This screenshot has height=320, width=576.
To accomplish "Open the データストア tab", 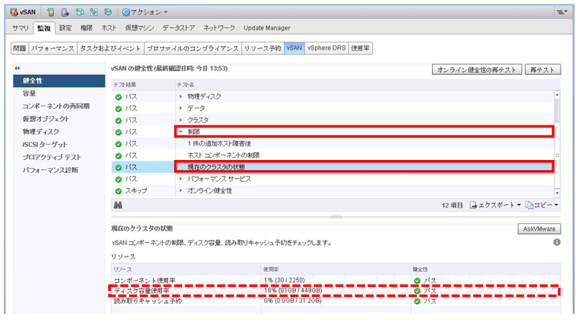I will click(x=179, y=28).
